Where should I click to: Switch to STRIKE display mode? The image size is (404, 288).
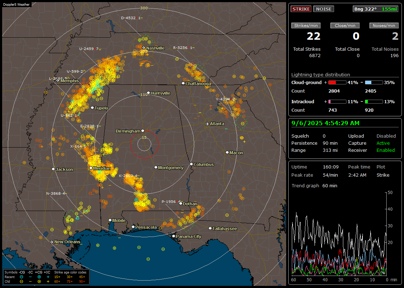[x=301, y=9]
